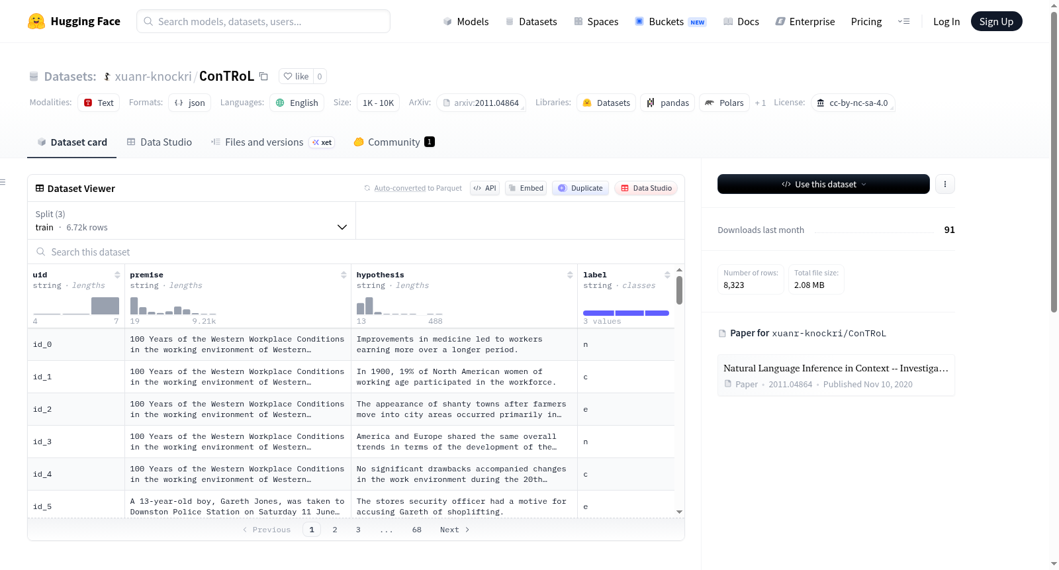Switch to the Dataset card tab

(x=71, y=142)
